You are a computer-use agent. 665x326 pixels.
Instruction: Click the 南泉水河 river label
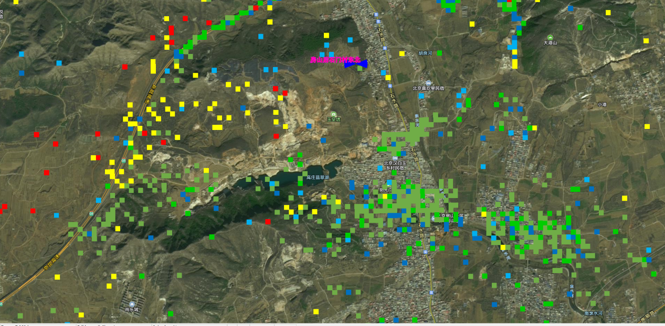(593, 313)
